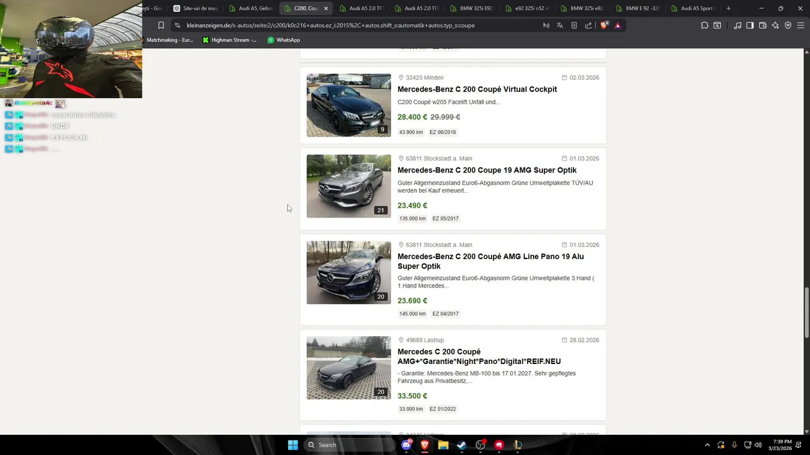The image size is (810, 455).
Task: Click thumbnail of black Virtual Cockpit coupe
Action: pos(349,105)
